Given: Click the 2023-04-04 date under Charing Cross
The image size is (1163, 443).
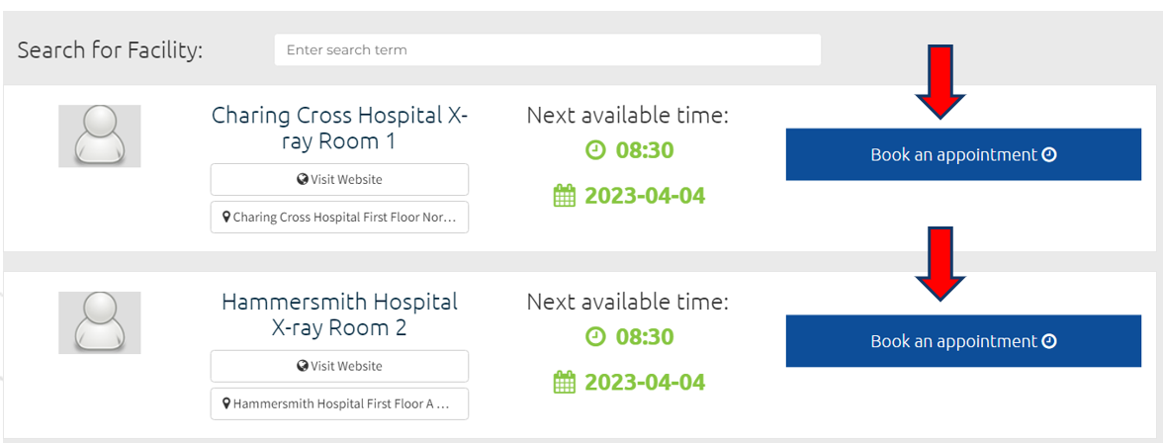Looking at the screenshot, I should click(x=645, y=196).
